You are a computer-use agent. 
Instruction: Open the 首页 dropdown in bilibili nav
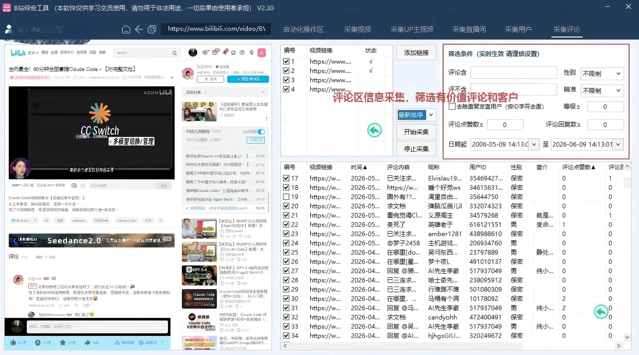pyautogui.click(x=33, y=52)
